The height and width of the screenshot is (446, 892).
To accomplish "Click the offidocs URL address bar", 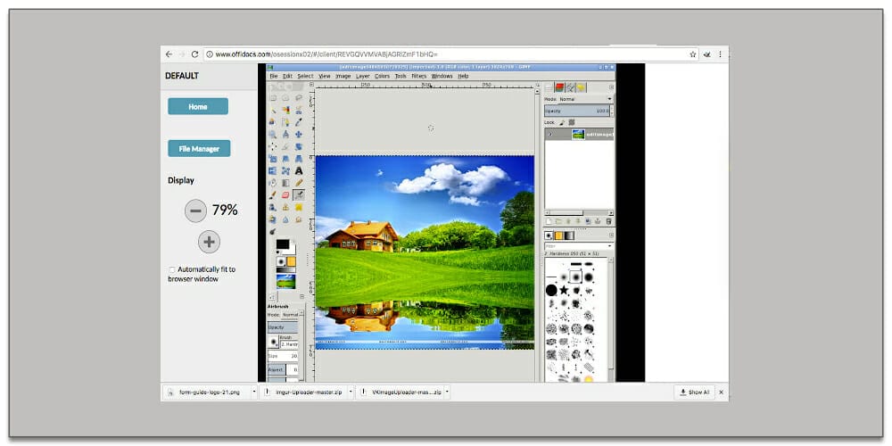I will tap(450, 54).
